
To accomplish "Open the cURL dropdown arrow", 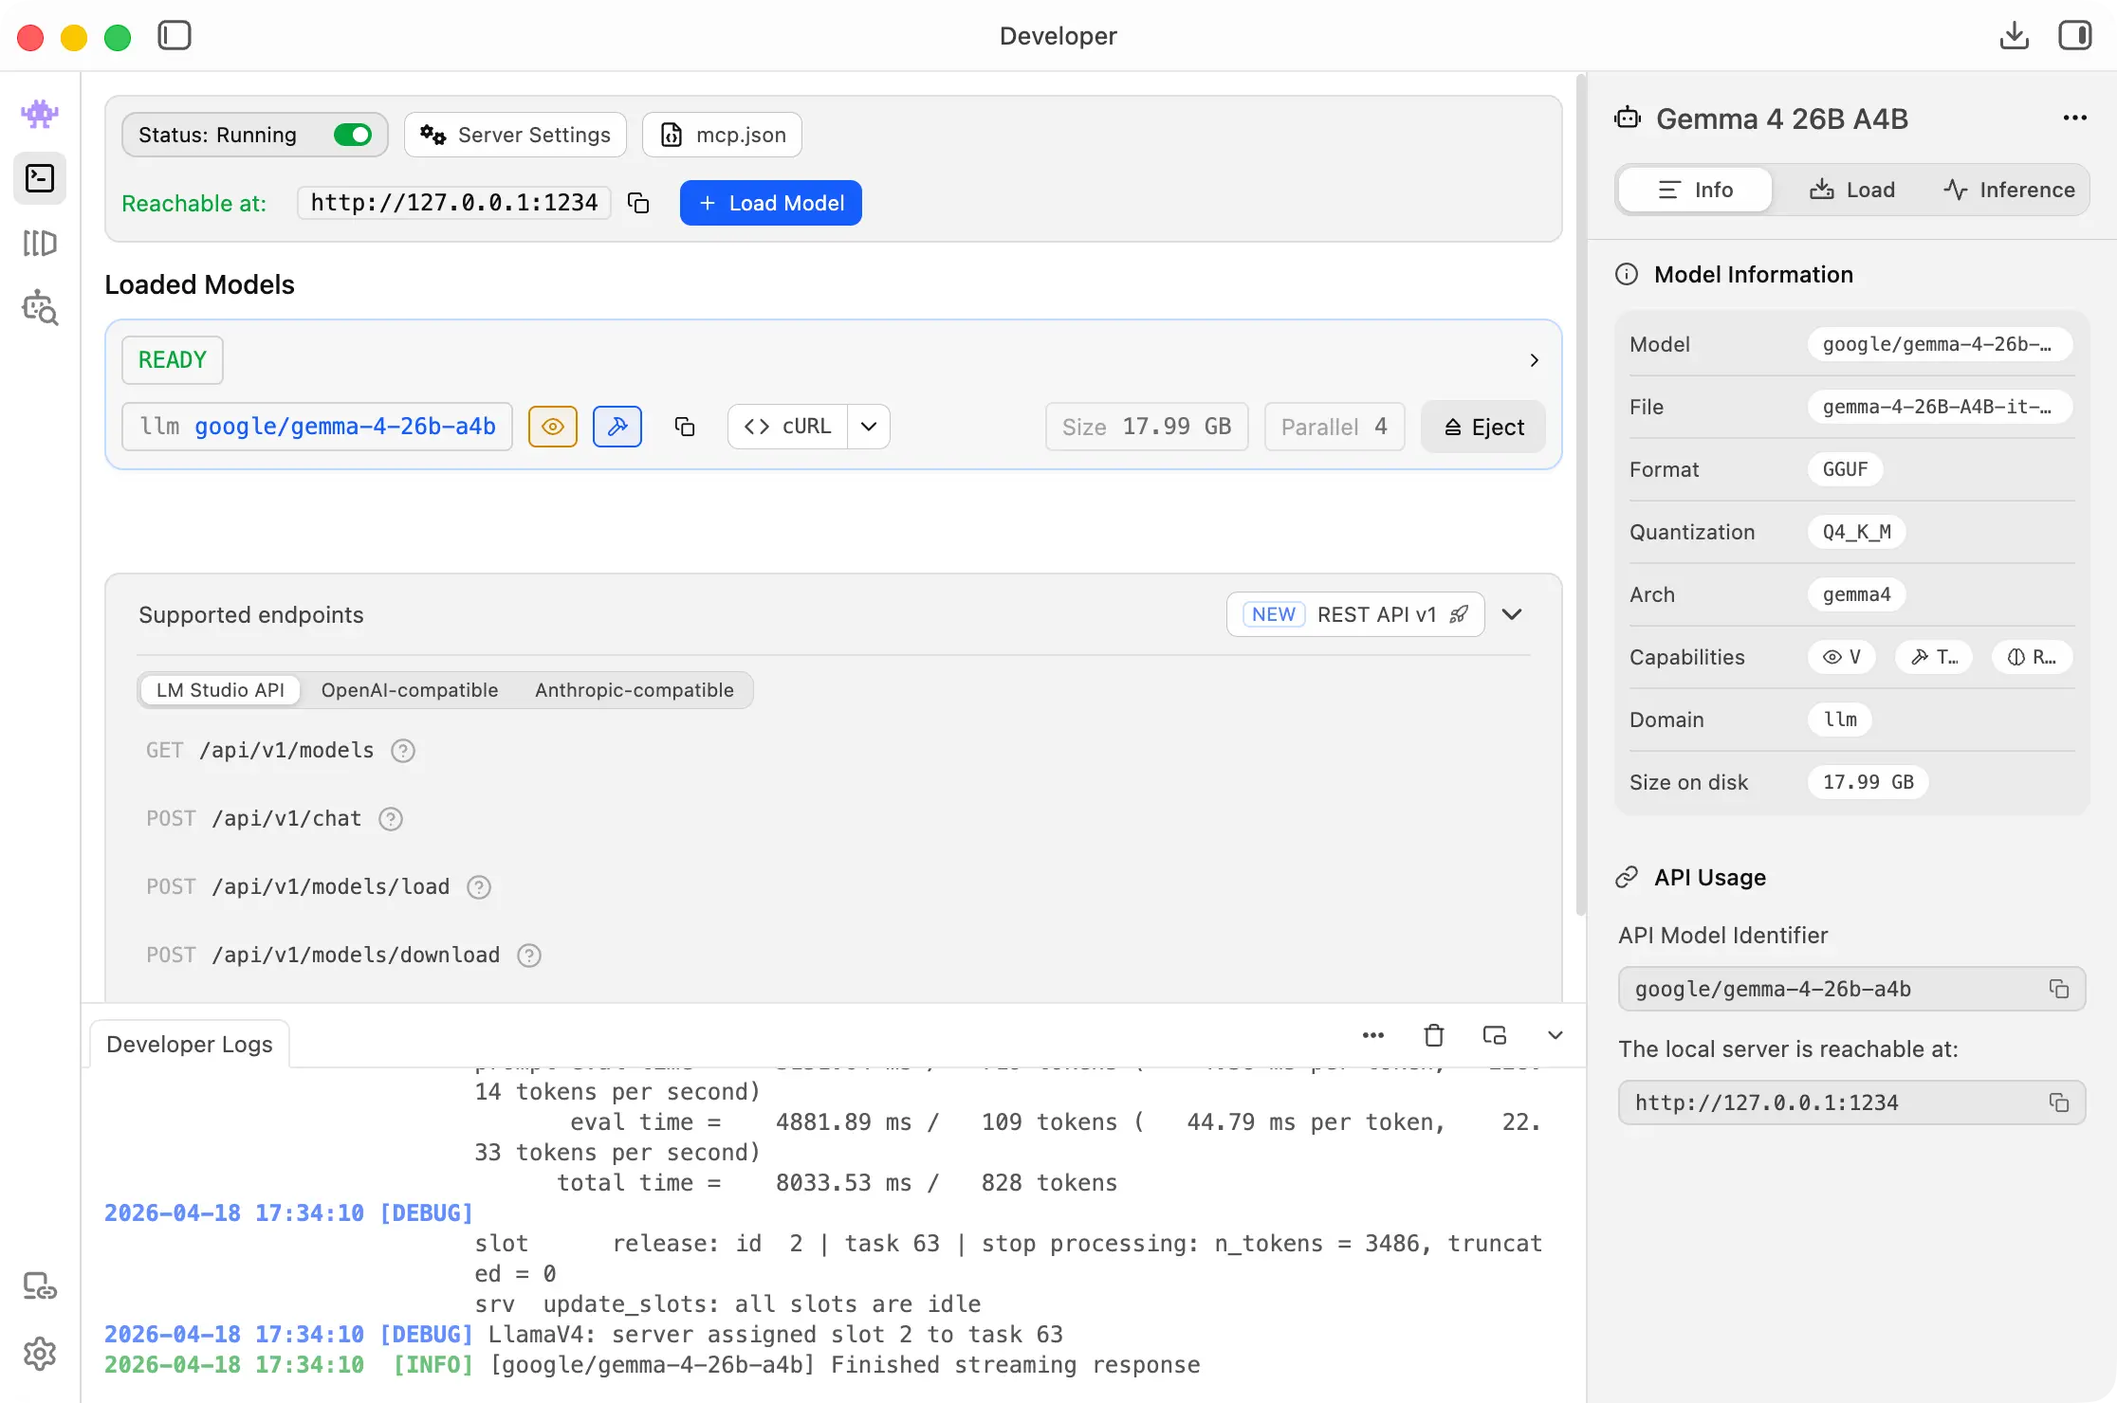I will (x=869, y=427).
